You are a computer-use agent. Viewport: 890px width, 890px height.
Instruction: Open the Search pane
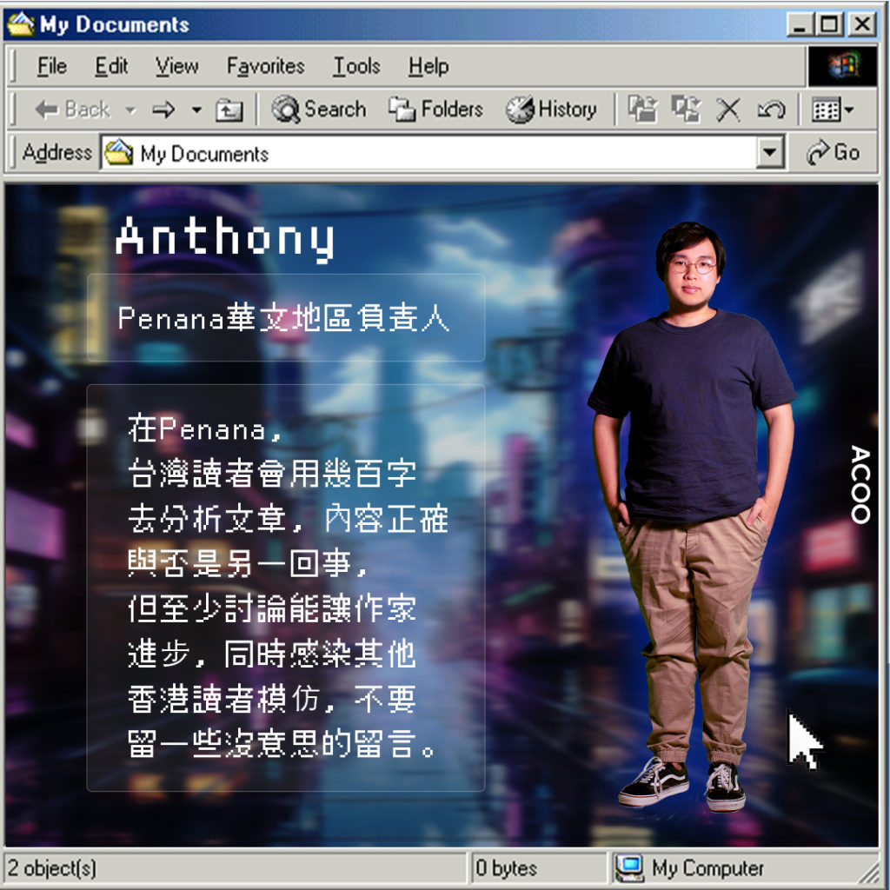tap(318, 110)
